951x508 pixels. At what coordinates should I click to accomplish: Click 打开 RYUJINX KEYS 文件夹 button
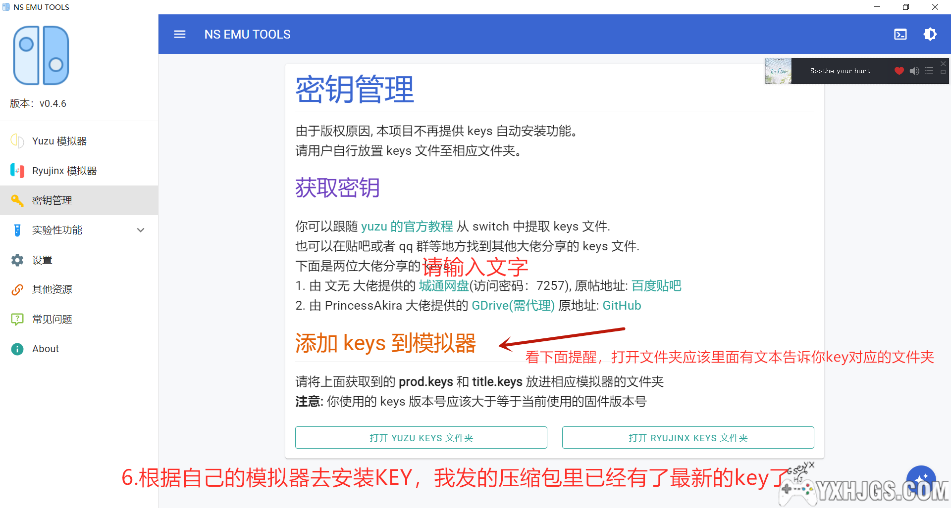[688, 438]
